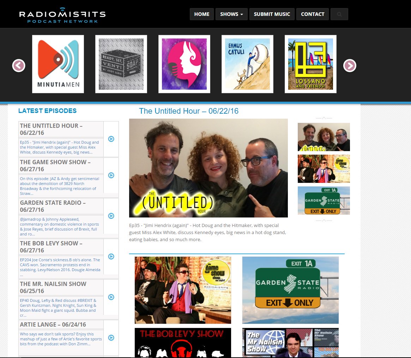411x358 pixels.
Task: Open the large Game Show Show grid image
Action: 183,290
